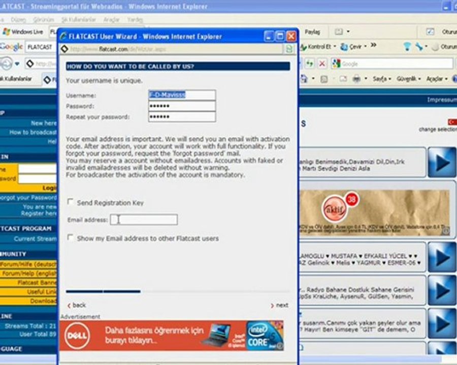This screenshot has width=457, height=365.
Task: Click the Username field with F-D-Mavisss
Action: 182,95
